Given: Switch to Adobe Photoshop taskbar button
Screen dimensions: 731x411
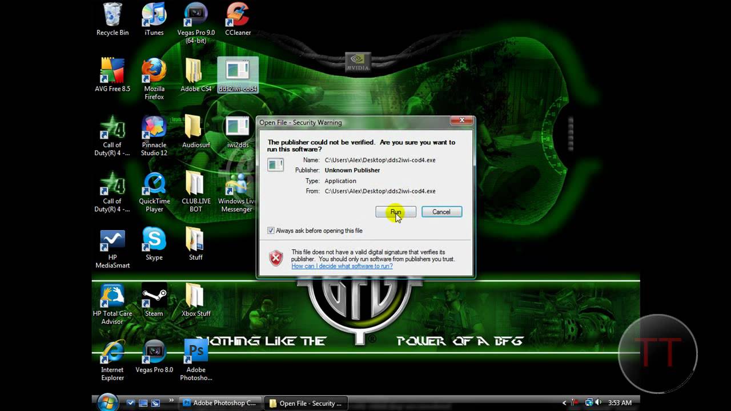Looking at the screenshot, I should pyautogui.click(x=221, y=403).
